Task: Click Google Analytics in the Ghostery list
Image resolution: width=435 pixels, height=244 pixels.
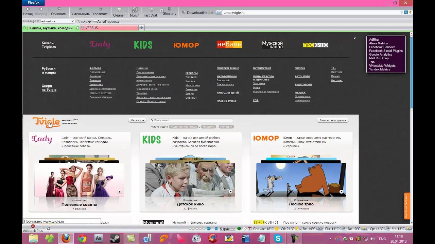Action: coord(381,55)
